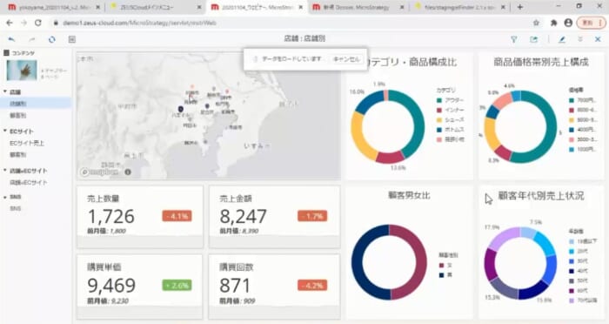Open the share/export icon in toolbar
Image resolution: width=609 pixels, height=324 pixels.
534,39
